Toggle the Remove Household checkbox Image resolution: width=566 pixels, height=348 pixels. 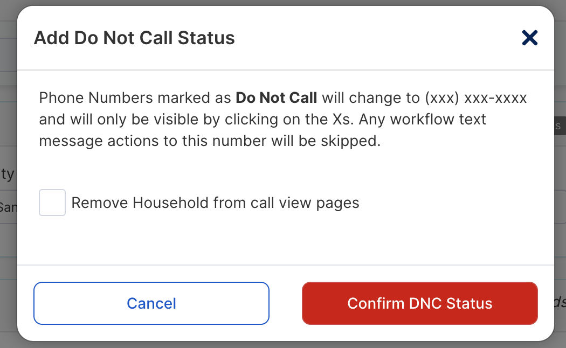(x=52, y=203)
